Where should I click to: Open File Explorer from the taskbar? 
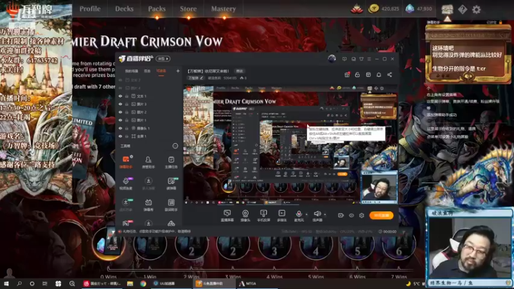coord(130,283)
